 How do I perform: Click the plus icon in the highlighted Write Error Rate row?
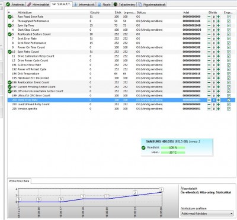click(x=218, y=100)
